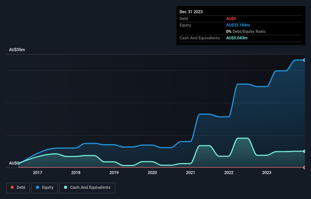Select the red Debt end-point marker
This screenshot has width=311, height=199.
[305, 168]
